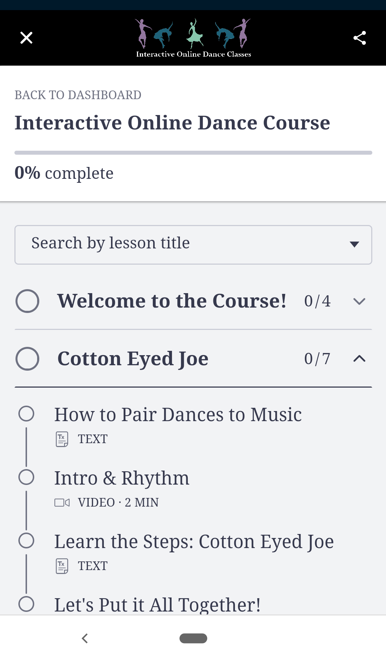Open the How to Pair Dances to Music lesson
This screenshot has height=662, width=386.
pos(178,415)
